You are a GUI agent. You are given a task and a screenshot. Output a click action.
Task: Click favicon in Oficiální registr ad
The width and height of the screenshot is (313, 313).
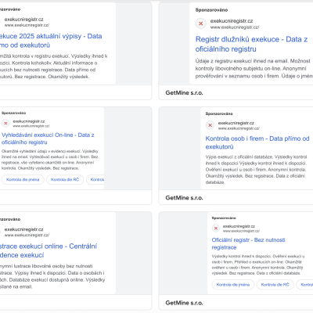216,228
